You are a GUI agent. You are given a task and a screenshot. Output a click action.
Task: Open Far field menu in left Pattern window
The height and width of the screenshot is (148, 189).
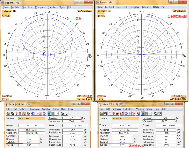click(x=15, y=7)
